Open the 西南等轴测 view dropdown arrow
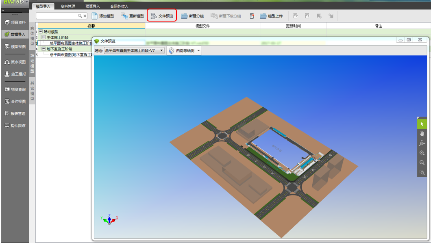This screenshot has width=431, height=243. pyautogui.click(x=199, y=50)
